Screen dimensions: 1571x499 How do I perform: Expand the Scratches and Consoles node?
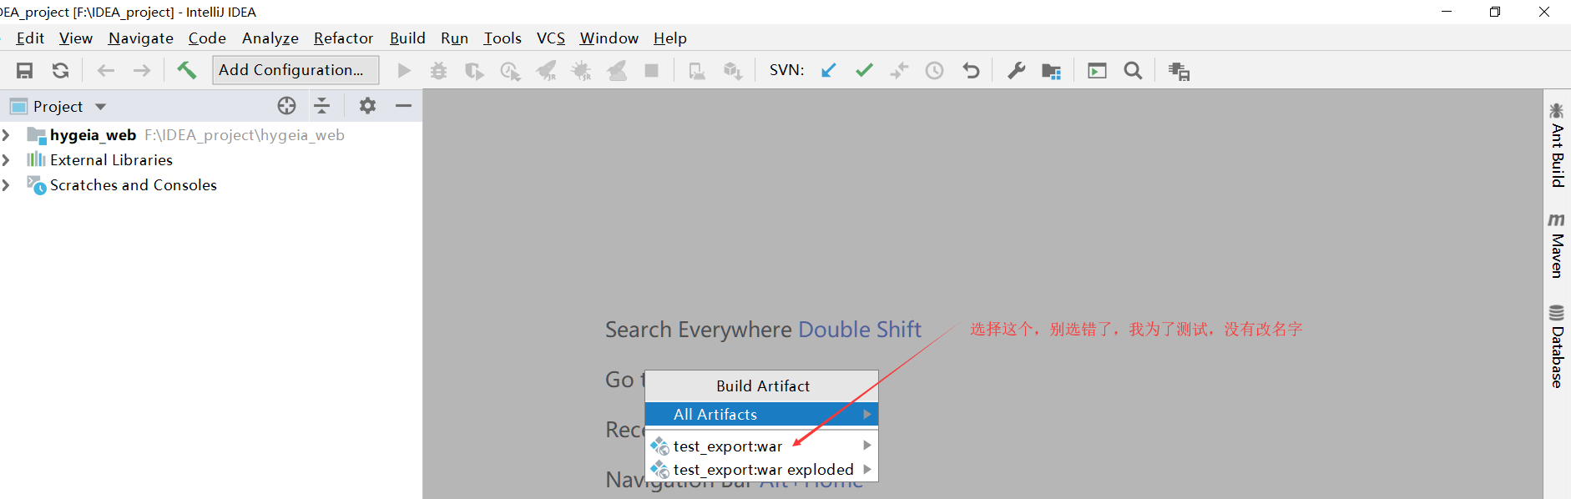[x=6, y=184]
